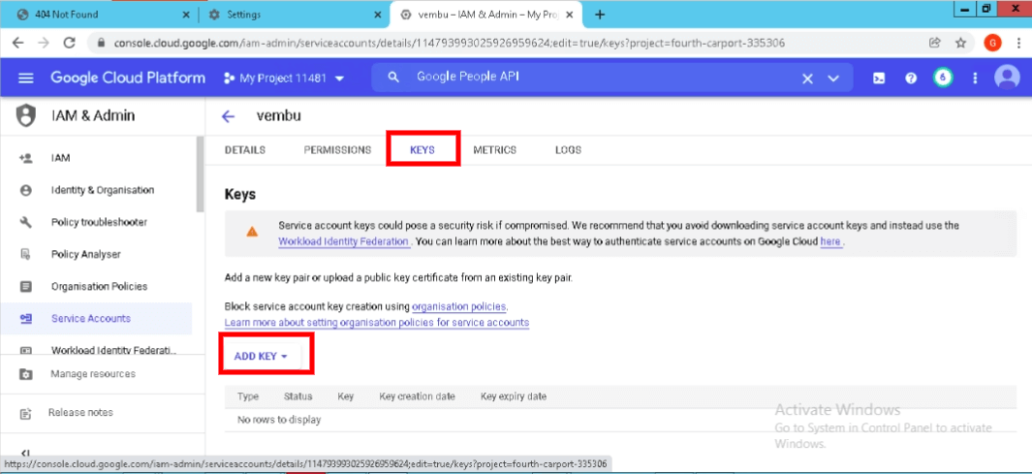Viewport: 1032px width, 474px height.
Task: Click the search magnifier icon
Action: click(x=393, y=78)
